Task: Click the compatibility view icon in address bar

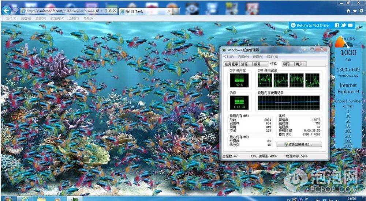Action: 106,11
